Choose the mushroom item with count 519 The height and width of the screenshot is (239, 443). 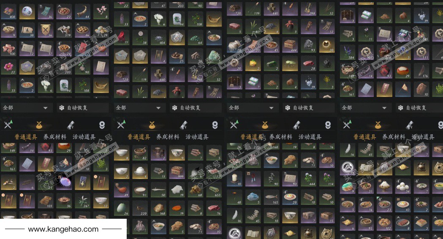click(64, 30)
